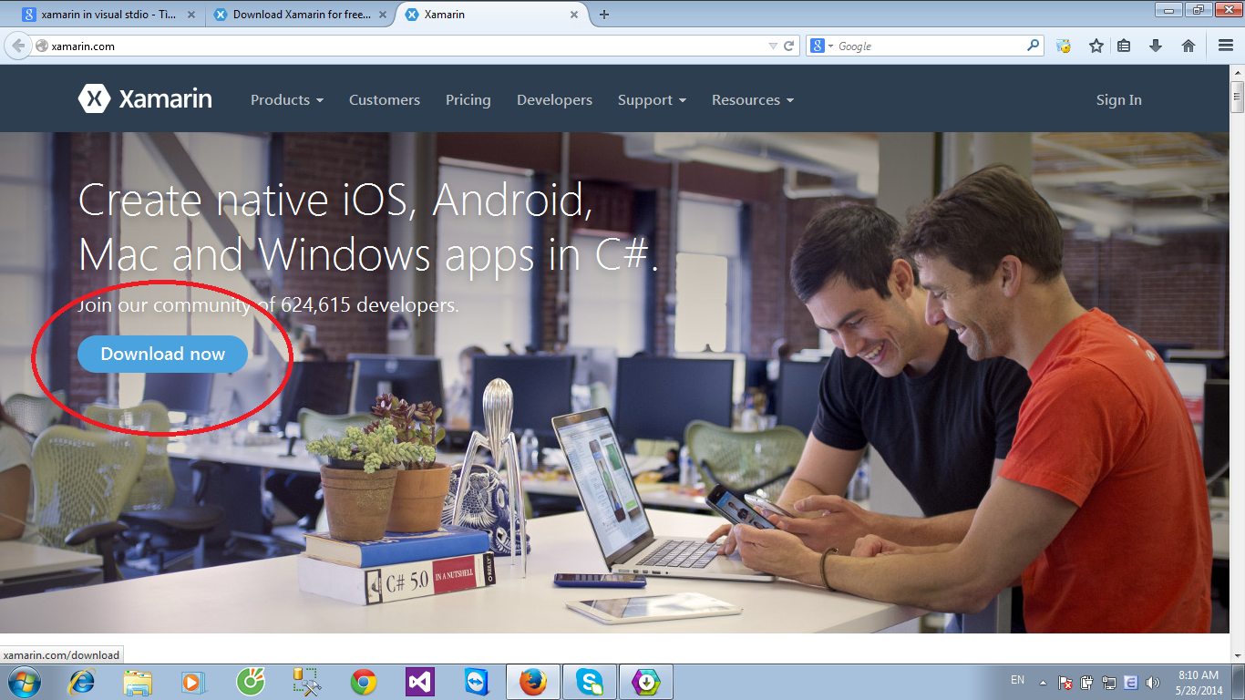
Task: Click the network tray icon
Action: (1109, 682)
